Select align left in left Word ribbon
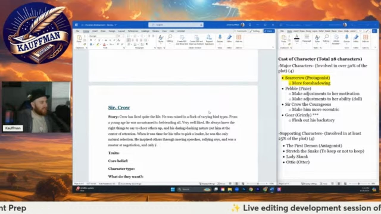This screenshot has width=381, height=214. (129, 40)
